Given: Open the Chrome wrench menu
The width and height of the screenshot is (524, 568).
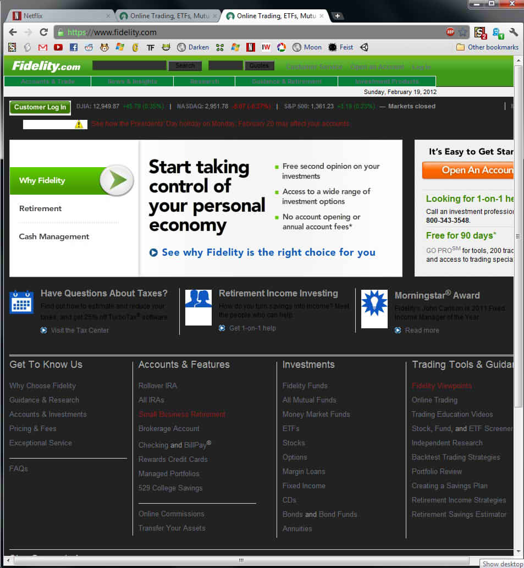Looking at the screenshot, I should pyautogui.click(x=513, y=32).
